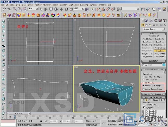168x127 pixels.
Task: Toggle the Selected display checkbox
Action: pos(144,107)
